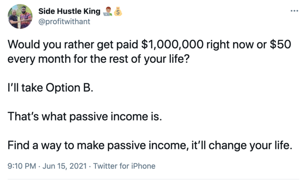Click the technologist emoji beside the name
This screenshot has height=180, width=305.
click(x=108, y=12)
